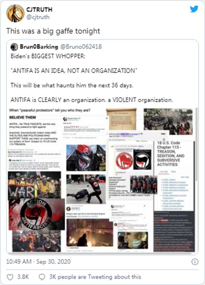
Task: Open the Action Antifasciste logo image
Action: coord(36,214)
